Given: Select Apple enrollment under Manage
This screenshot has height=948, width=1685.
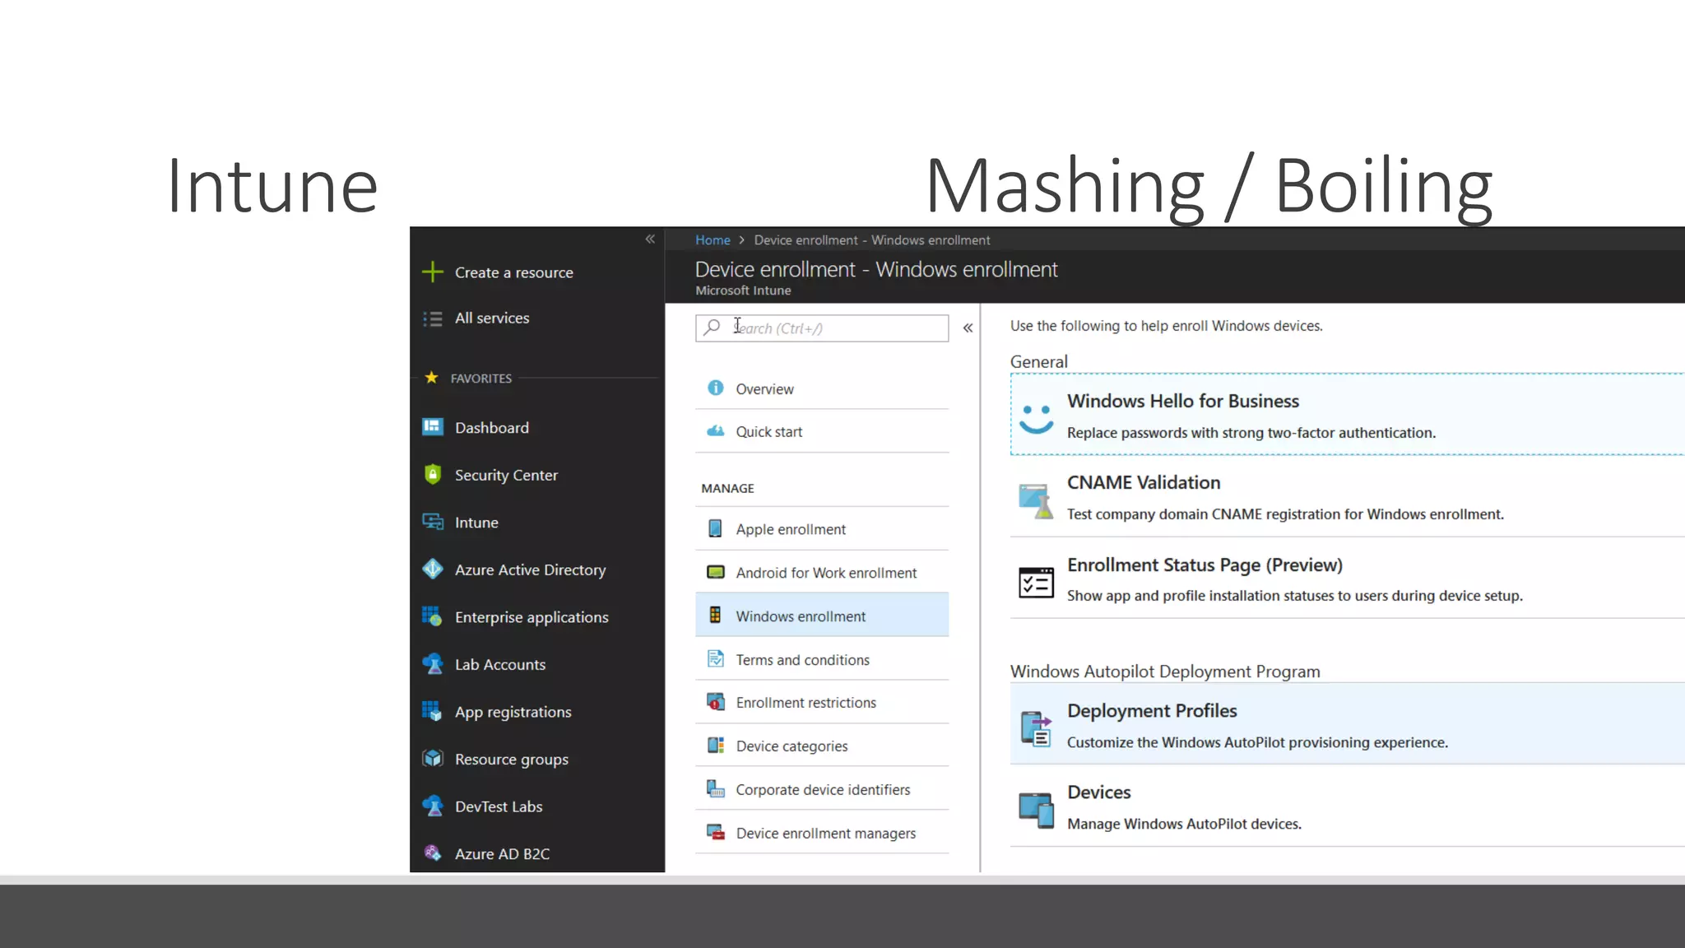Looking at the screenshot, I should coord(822,529).
